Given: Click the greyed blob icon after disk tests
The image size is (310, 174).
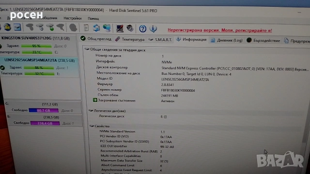Looking at the screenshot, I should (73, 28).
